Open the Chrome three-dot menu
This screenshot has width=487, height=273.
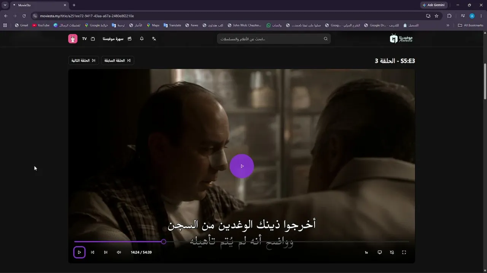pyautogui.click(x=481, y=16)
